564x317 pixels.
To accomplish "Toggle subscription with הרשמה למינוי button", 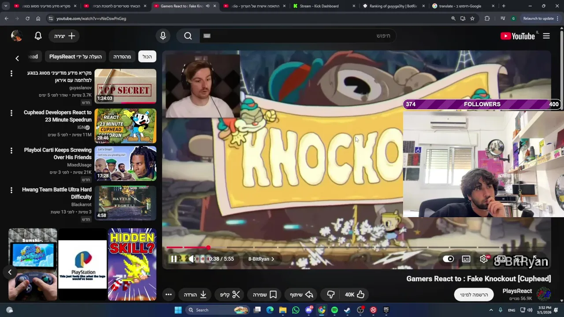I will pyautogui.click(x=474, y=295).
